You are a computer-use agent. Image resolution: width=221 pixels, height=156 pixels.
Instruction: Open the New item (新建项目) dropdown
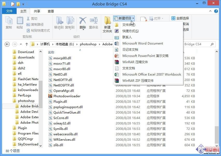(x=124, y=18)
